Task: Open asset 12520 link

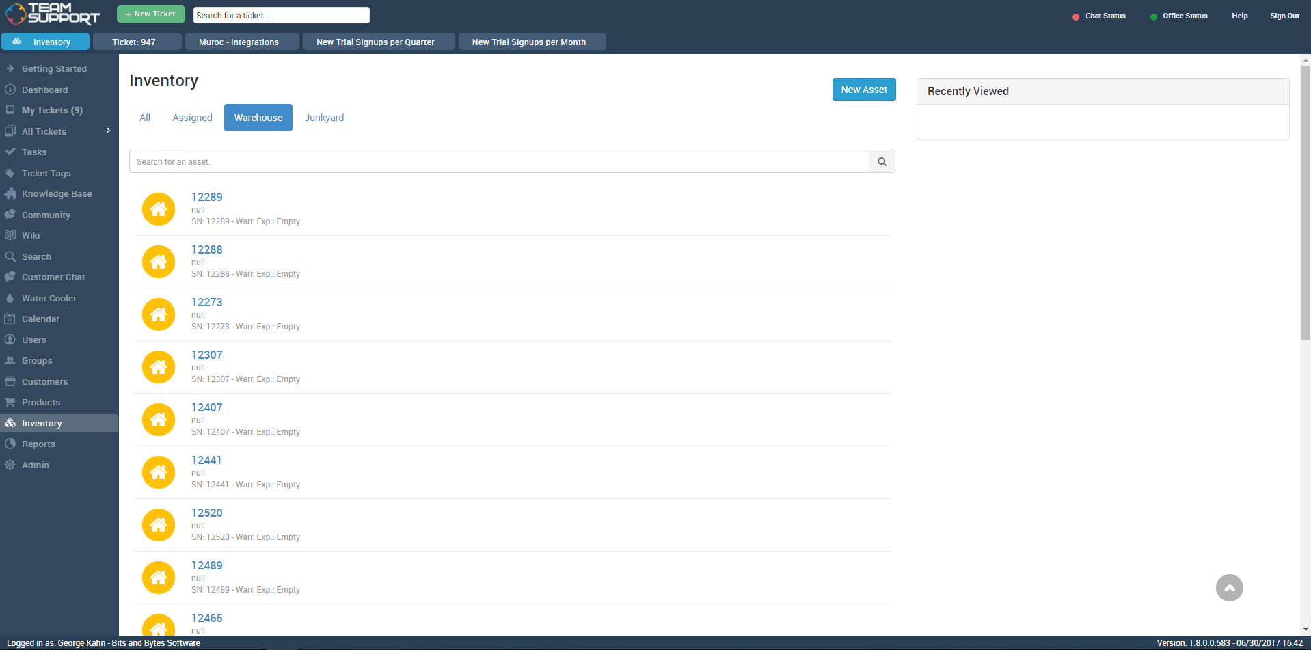Action: coord(207,513)
